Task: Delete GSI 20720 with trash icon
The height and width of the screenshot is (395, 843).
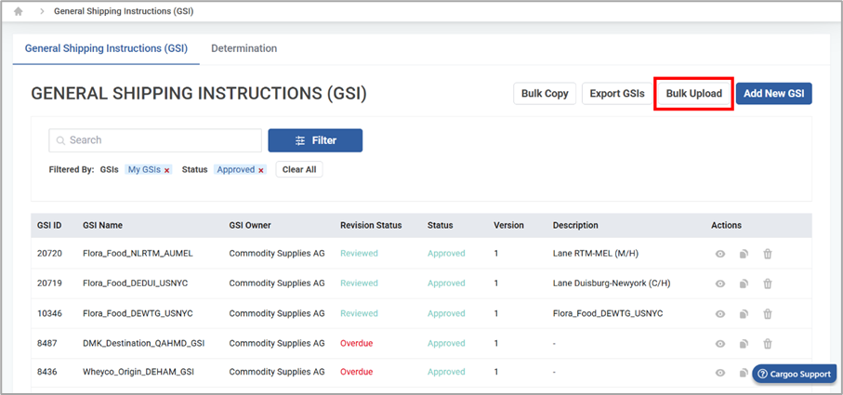Action: 768,254
